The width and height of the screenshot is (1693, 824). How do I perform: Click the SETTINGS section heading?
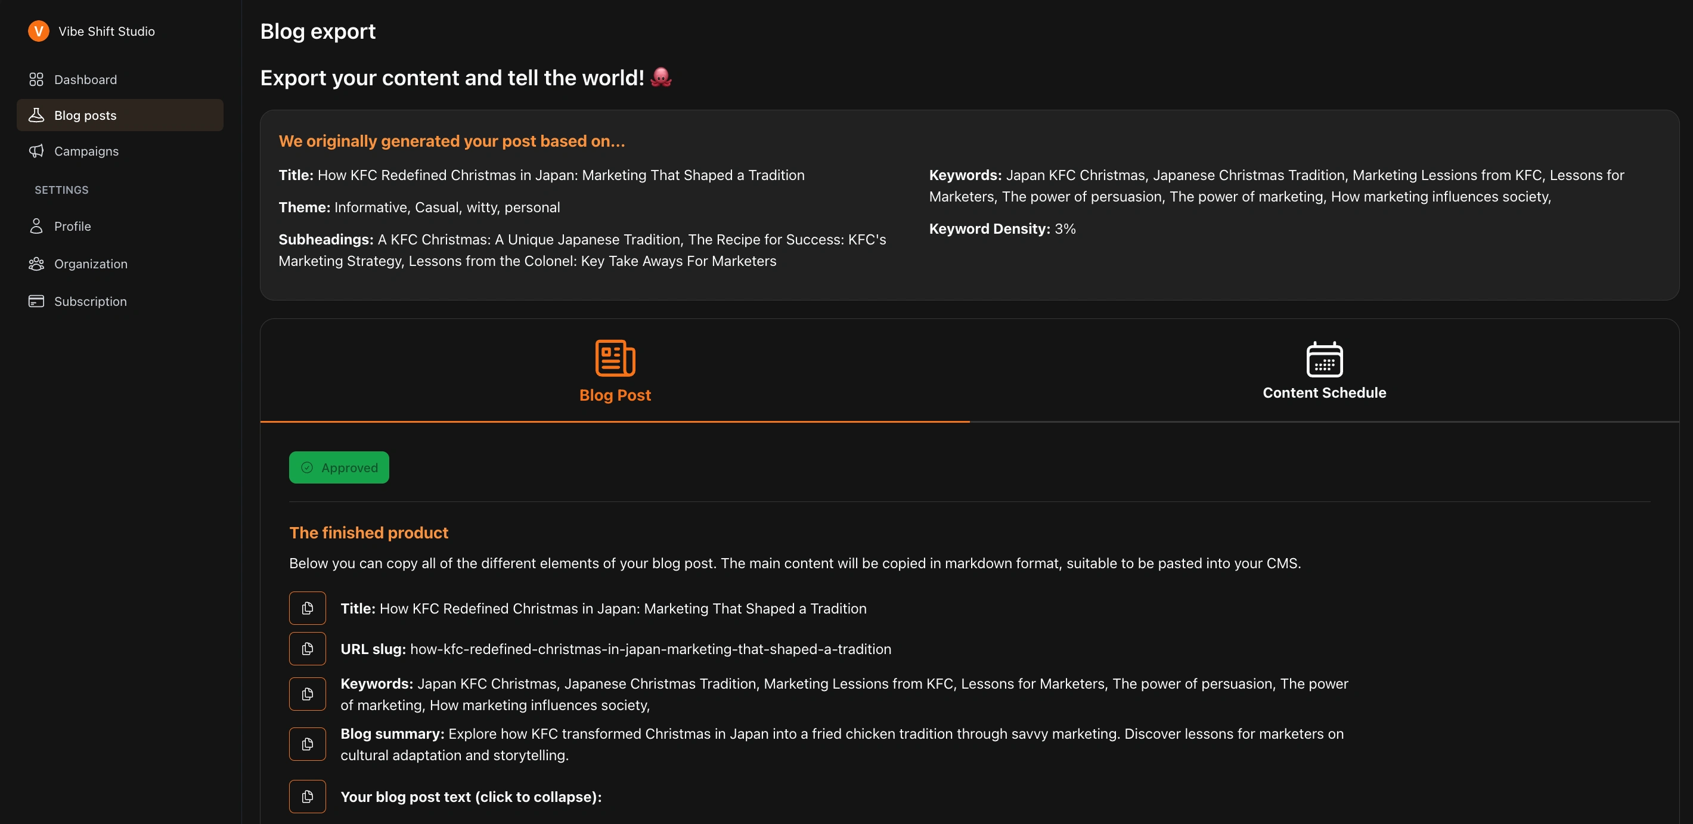[61, 190]
